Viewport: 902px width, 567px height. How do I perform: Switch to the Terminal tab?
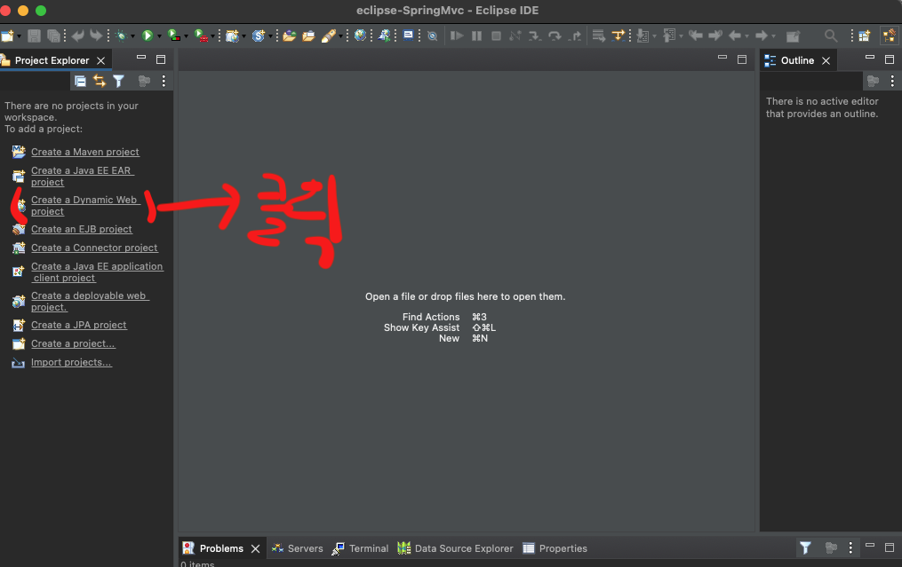361,548
